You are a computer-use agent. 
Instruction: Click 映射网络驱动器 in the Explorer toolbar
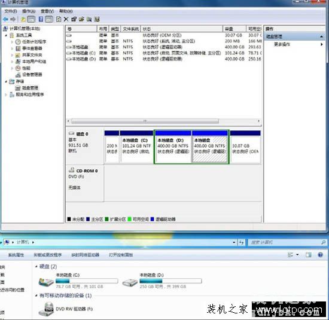click(85, 255)
